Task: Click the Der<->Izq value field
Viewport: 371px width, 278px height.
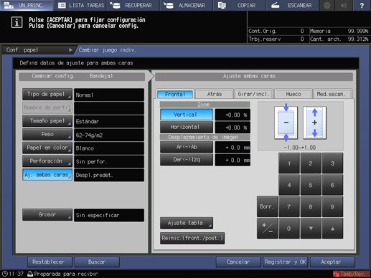Action: click(233, 160)
